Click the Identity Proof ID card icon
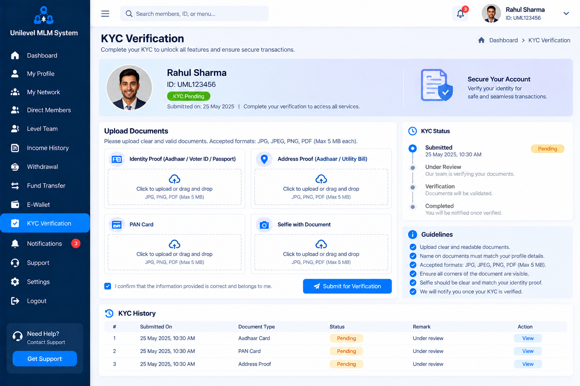This screenshot has width=580, height=386. click(117, 159)
